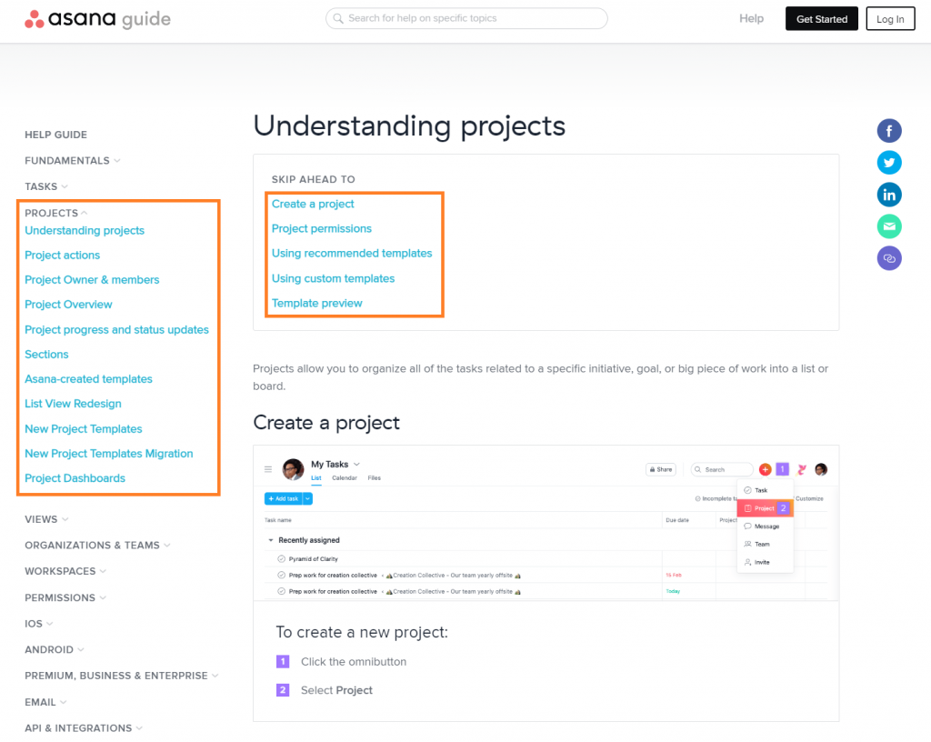This screenshot has height=742, width=931.
Task: Skip ahead to Project permissions
Action: click(321, 228)
